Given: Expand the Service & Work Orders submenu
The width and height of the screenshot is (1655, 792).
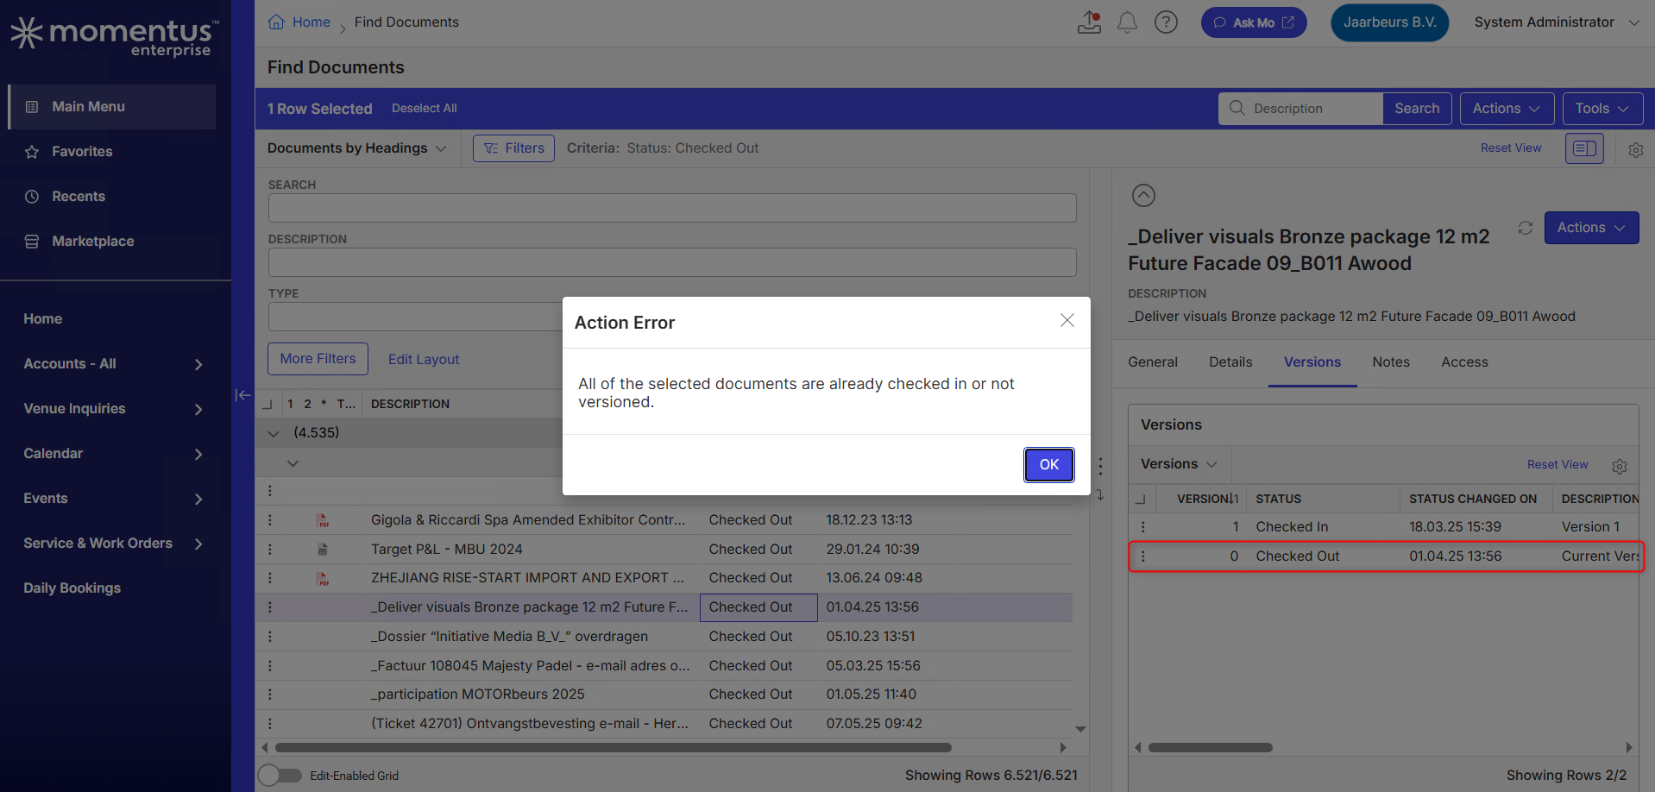Looking at the screenshot, I should pyautogui.click(x=198, y=544).
